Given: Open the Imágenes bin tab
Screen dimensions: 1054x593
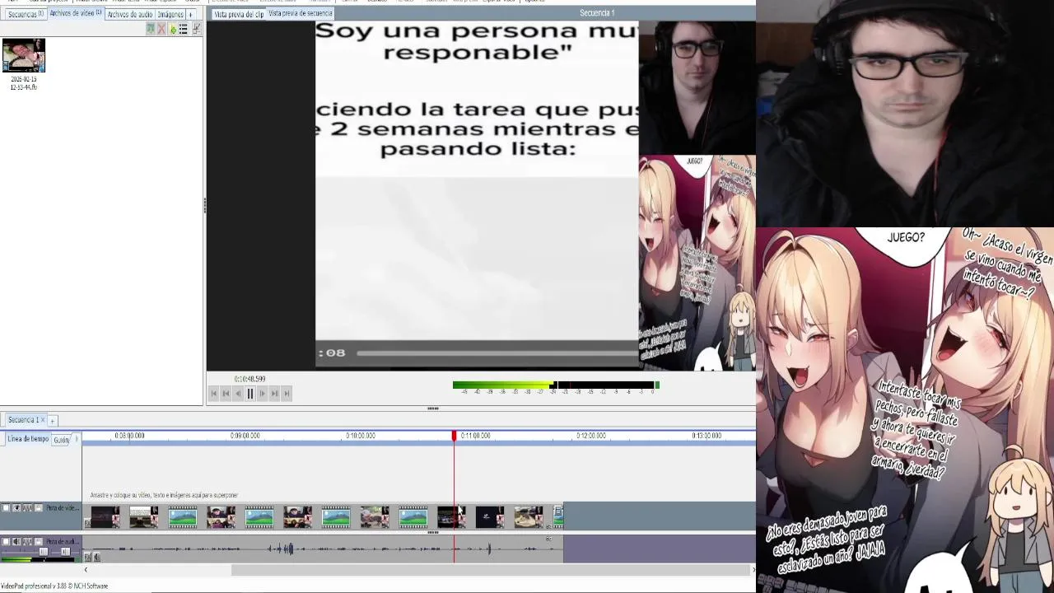Looking at the screenshot, I should click(x=170, y=15).
